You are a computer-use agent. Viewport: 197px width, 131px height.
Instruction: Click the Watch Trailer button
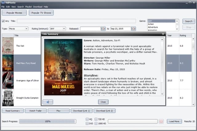pos(36,111)
